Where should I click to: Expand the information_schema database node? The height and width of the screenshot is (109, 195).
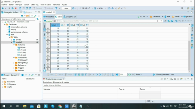point(7,27)
